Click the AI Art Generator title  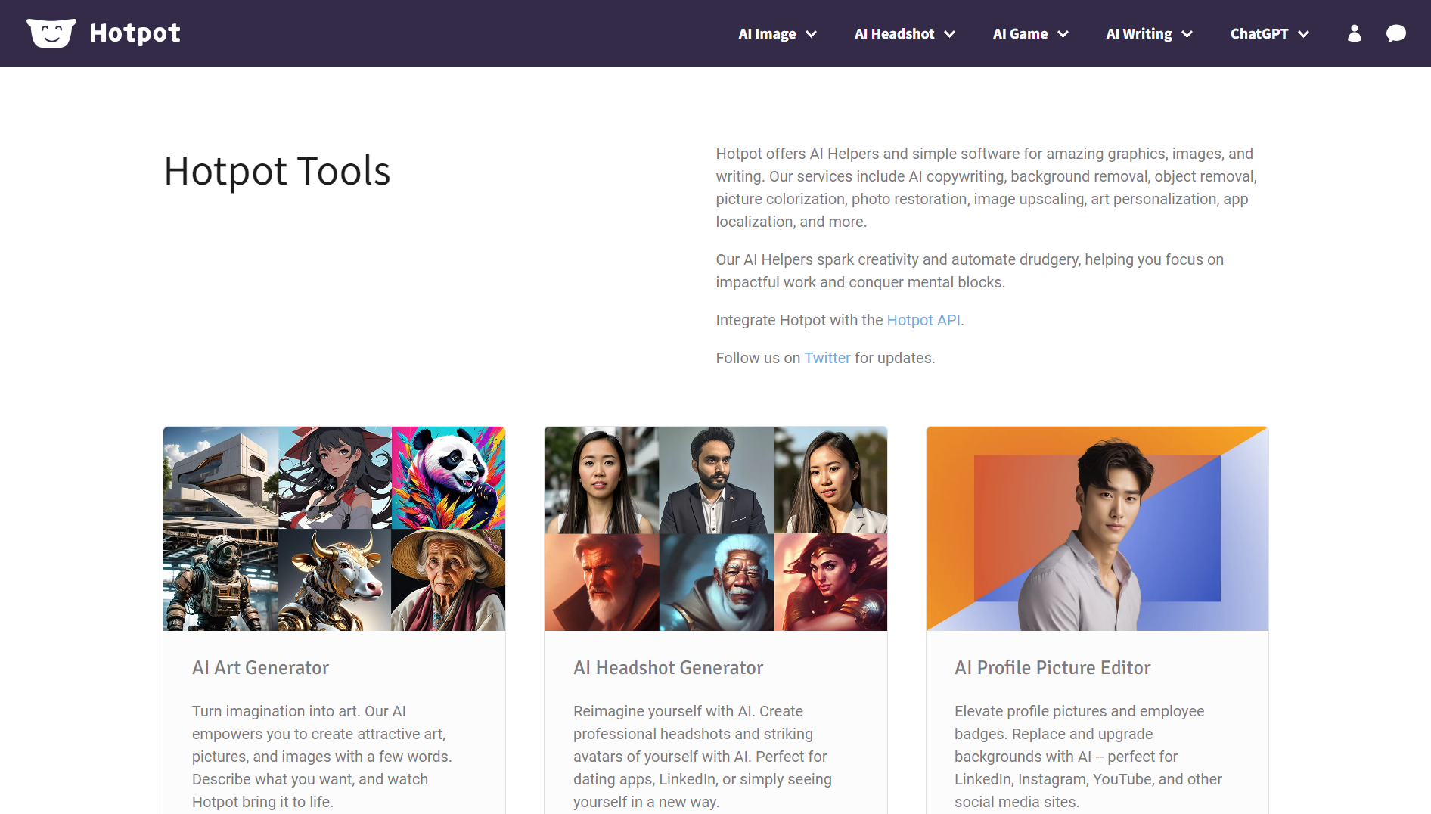tap(260, 668)
